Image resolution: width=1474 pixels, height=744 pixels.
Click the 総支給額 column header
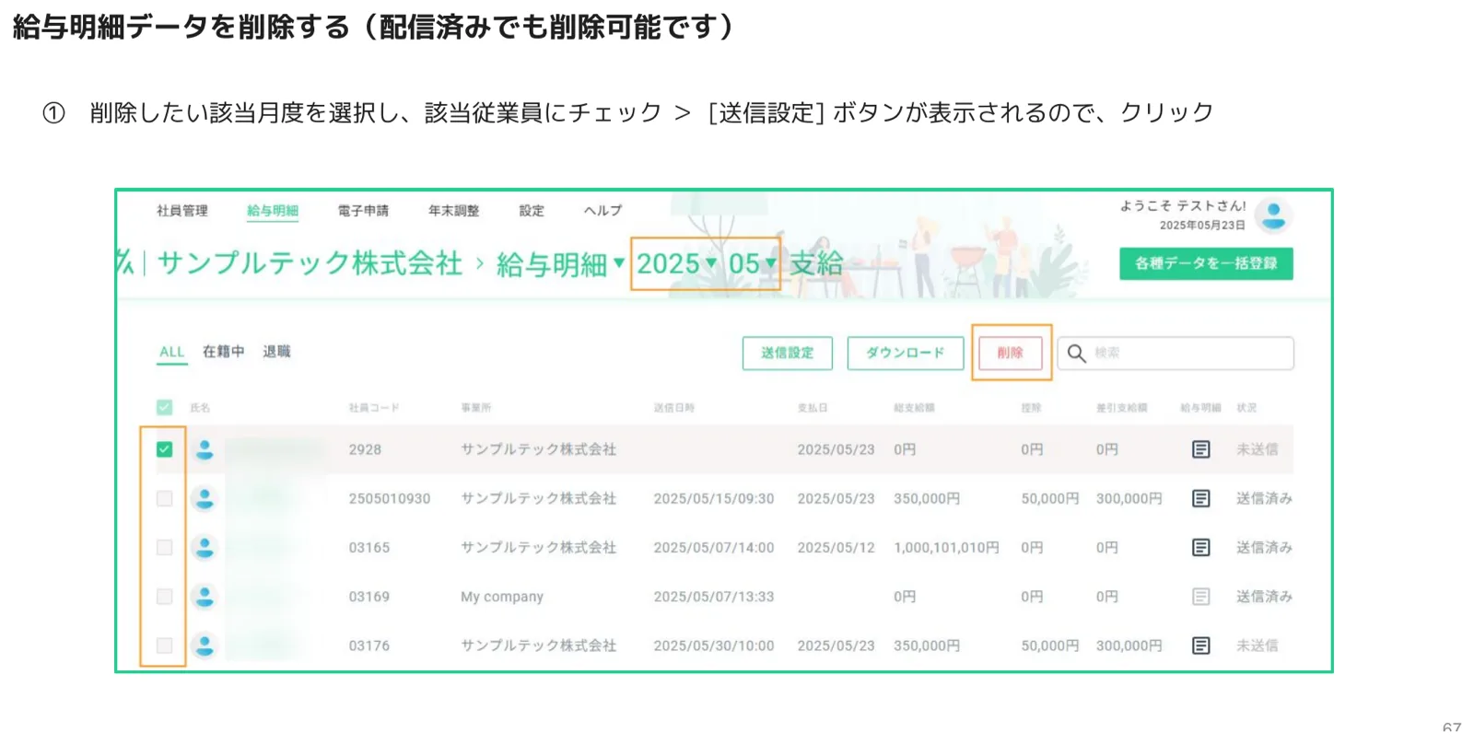pos(914,407)
